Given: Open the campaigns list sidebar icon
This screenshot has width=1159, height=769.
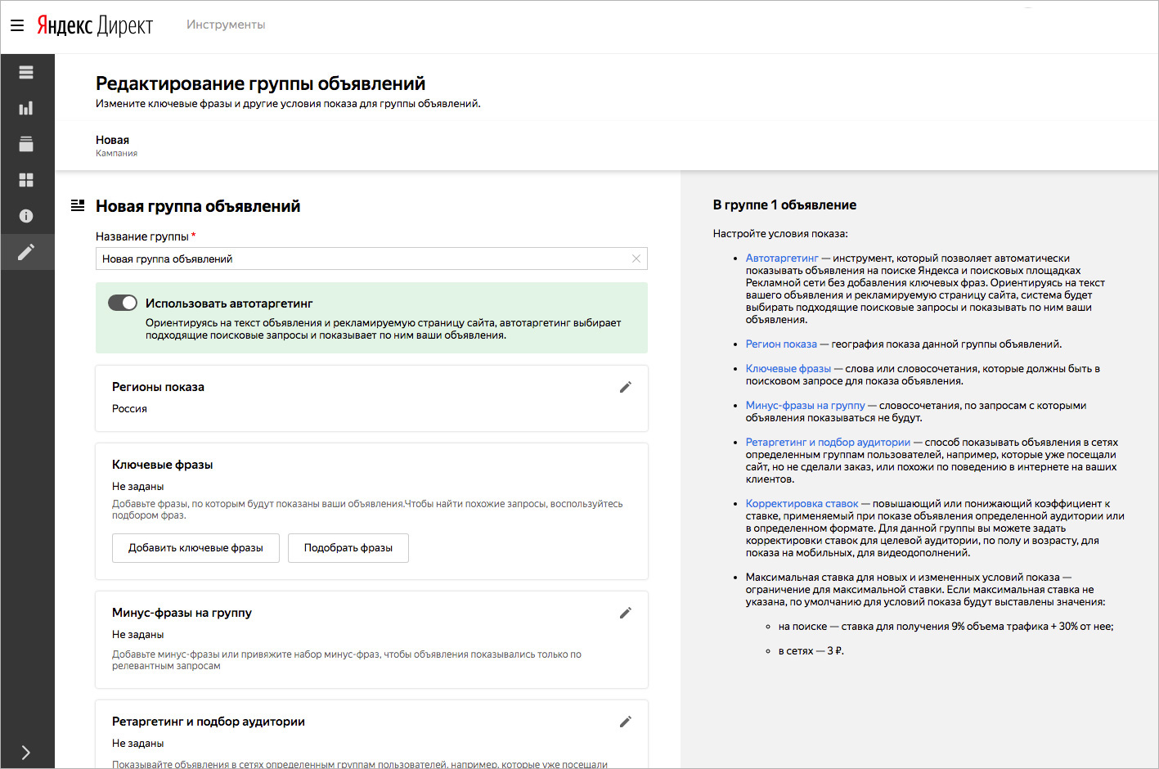Looking at the screenshot, I should click(26, 72).
